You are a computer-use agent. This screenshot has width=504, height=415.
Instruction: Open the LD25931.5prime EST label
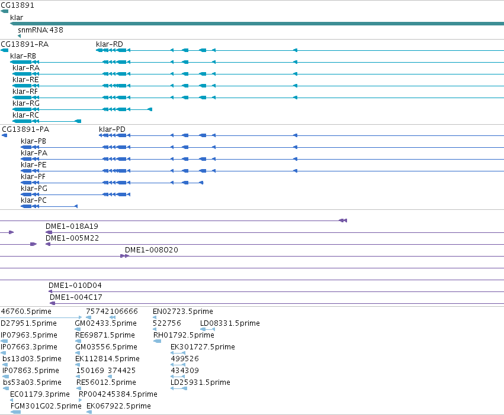point(200,382)
